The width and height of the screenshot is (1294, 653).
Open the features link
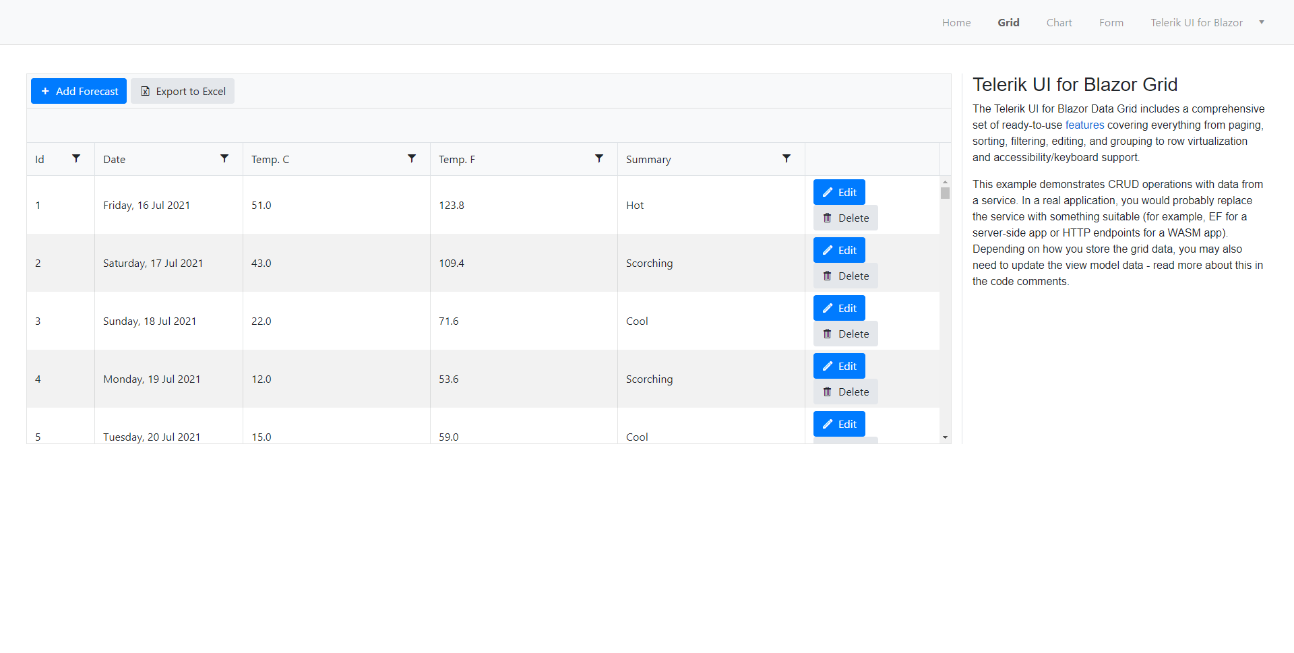(x=1084, y=125)
